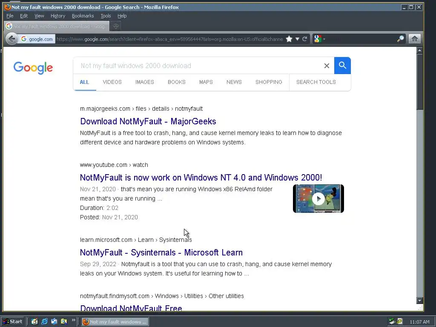The image size is (436, 327).
Task: Expand hidden quick launch icons chevron
Action: tap(73, 320)
